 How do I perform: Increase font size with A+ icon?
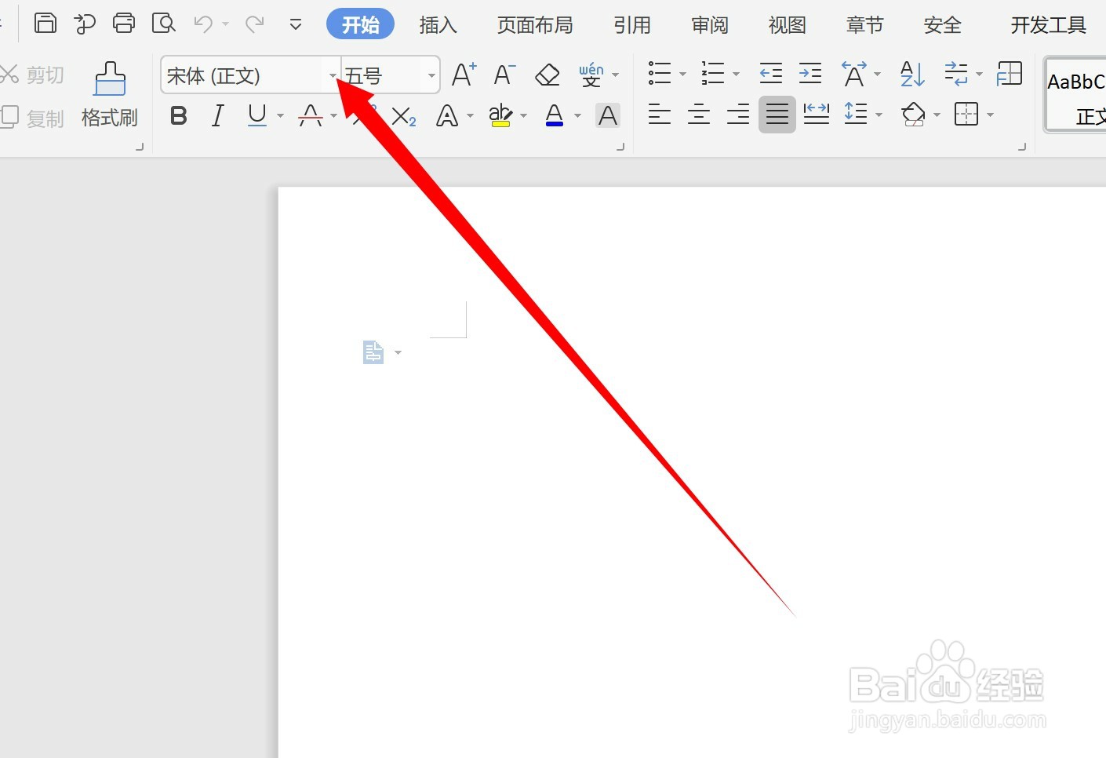coord(464,75)
